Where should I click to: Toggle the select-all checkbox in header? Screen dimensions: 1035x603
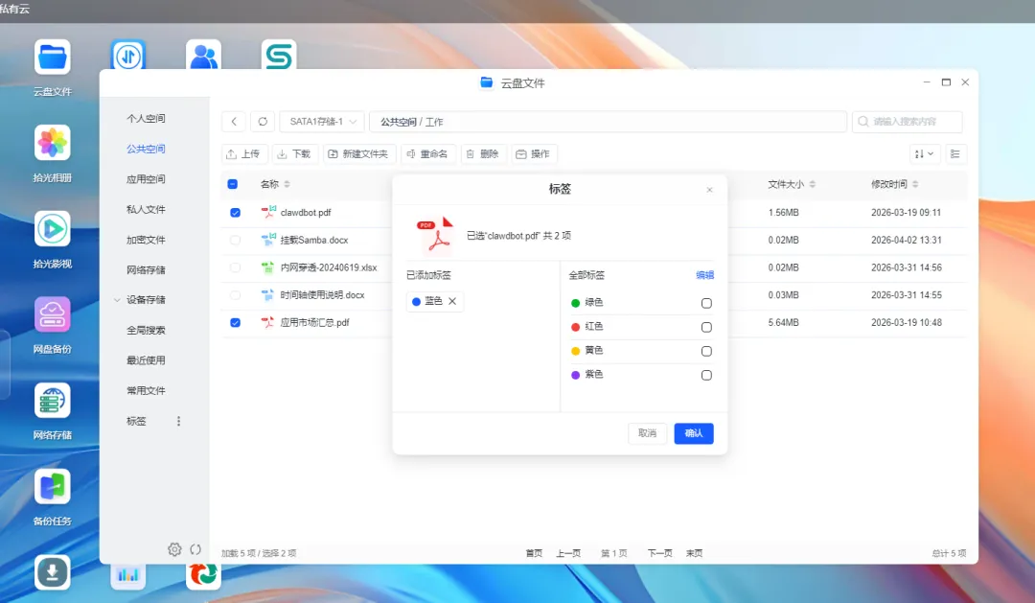[x=232, y=184]
